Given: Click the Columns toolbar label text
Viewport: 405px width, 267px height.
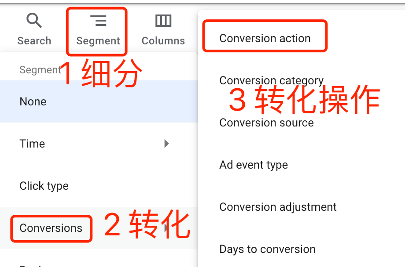Looking at the screenshot, I should (x=163, y=40).
